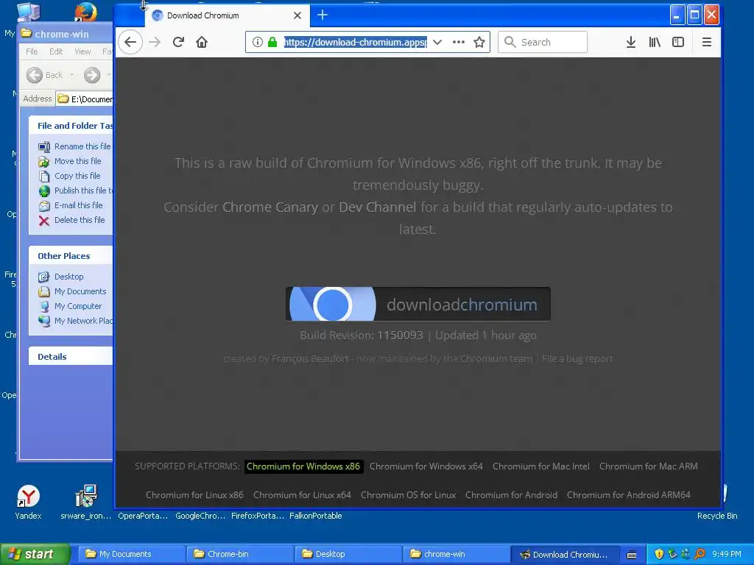Bookmark this page with the star
The height and width of the screenshot is (565, 754).
479,42
